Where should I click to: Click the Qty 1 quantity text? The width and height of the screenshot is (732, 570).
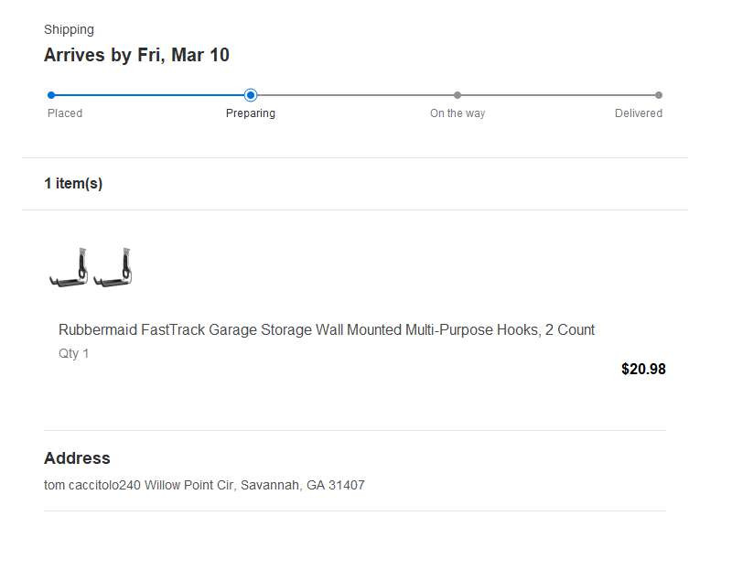tap(74, 353)
